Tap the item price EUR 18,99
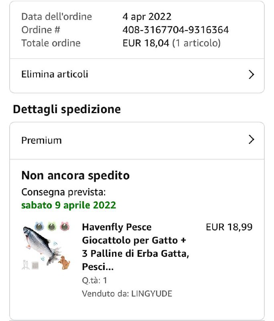 [229, 227]
